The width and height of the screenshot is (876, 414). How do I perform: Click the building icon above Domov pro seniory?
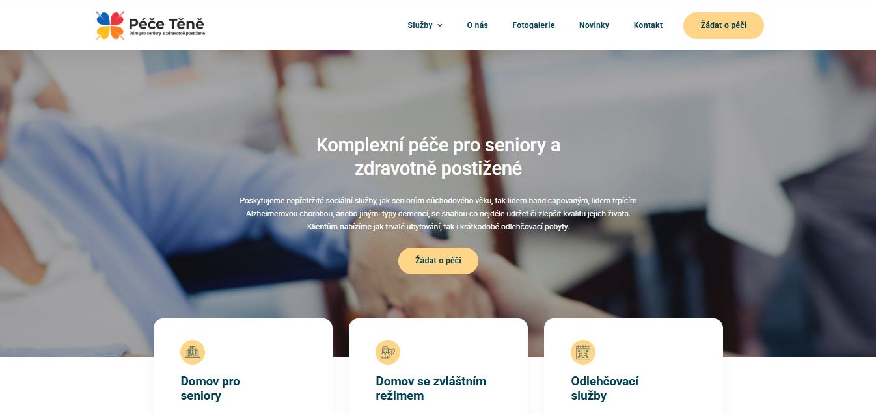click(x=193, y=352)
